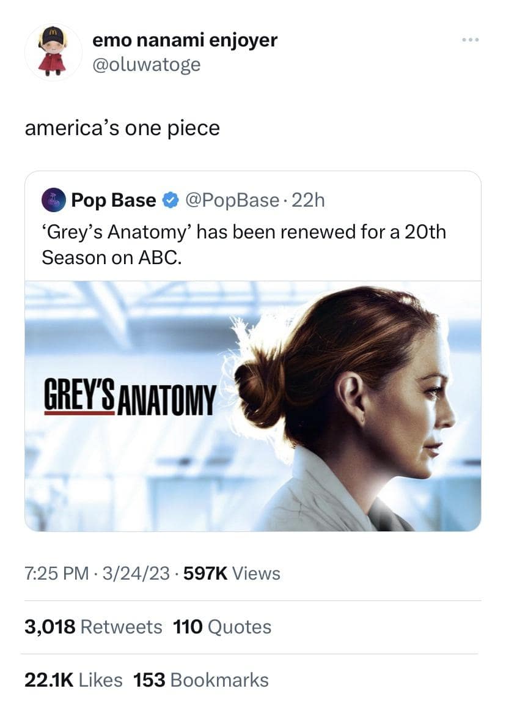The height and width of the screenshot is (705, 506).
Task: Show the 3,018 Retweets list
Action: pyautogui.click(x=93, y=627)
